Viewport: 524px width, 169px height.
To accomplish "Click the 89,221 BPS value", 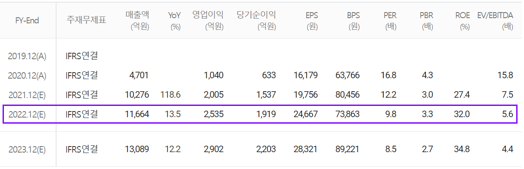I will click(347, 150).
